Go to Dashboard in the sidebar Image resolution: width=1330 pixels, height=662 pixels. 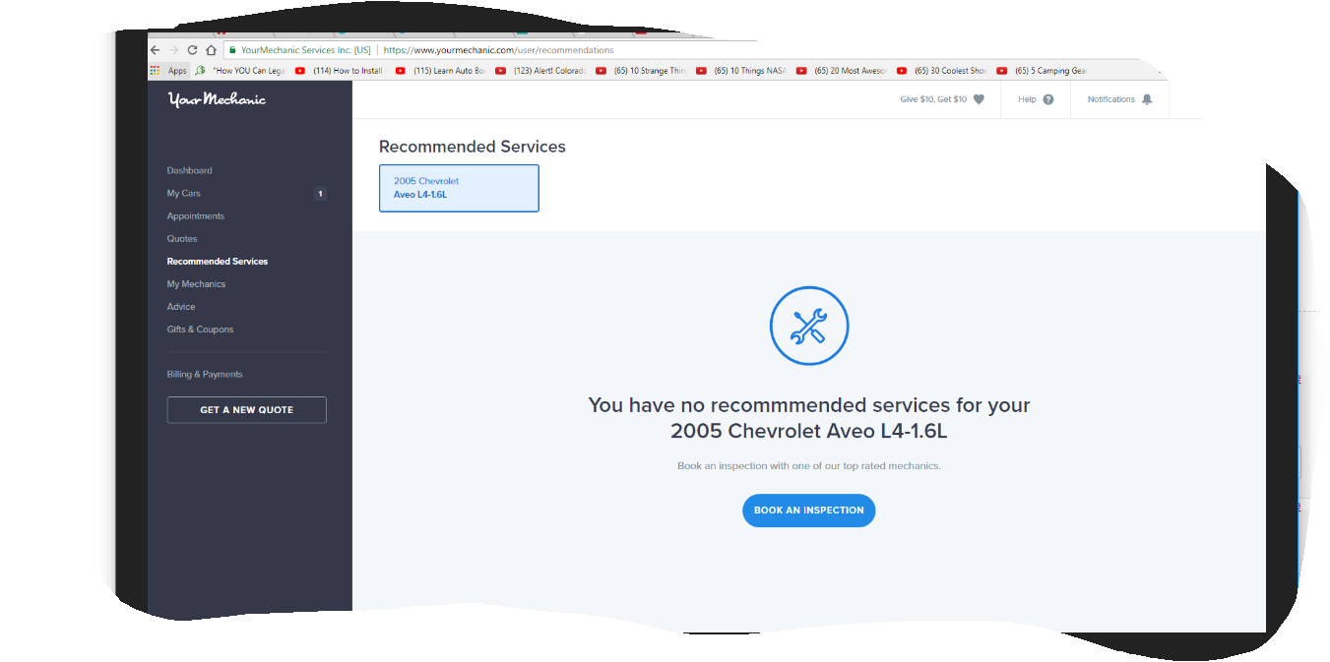[189, 171]
